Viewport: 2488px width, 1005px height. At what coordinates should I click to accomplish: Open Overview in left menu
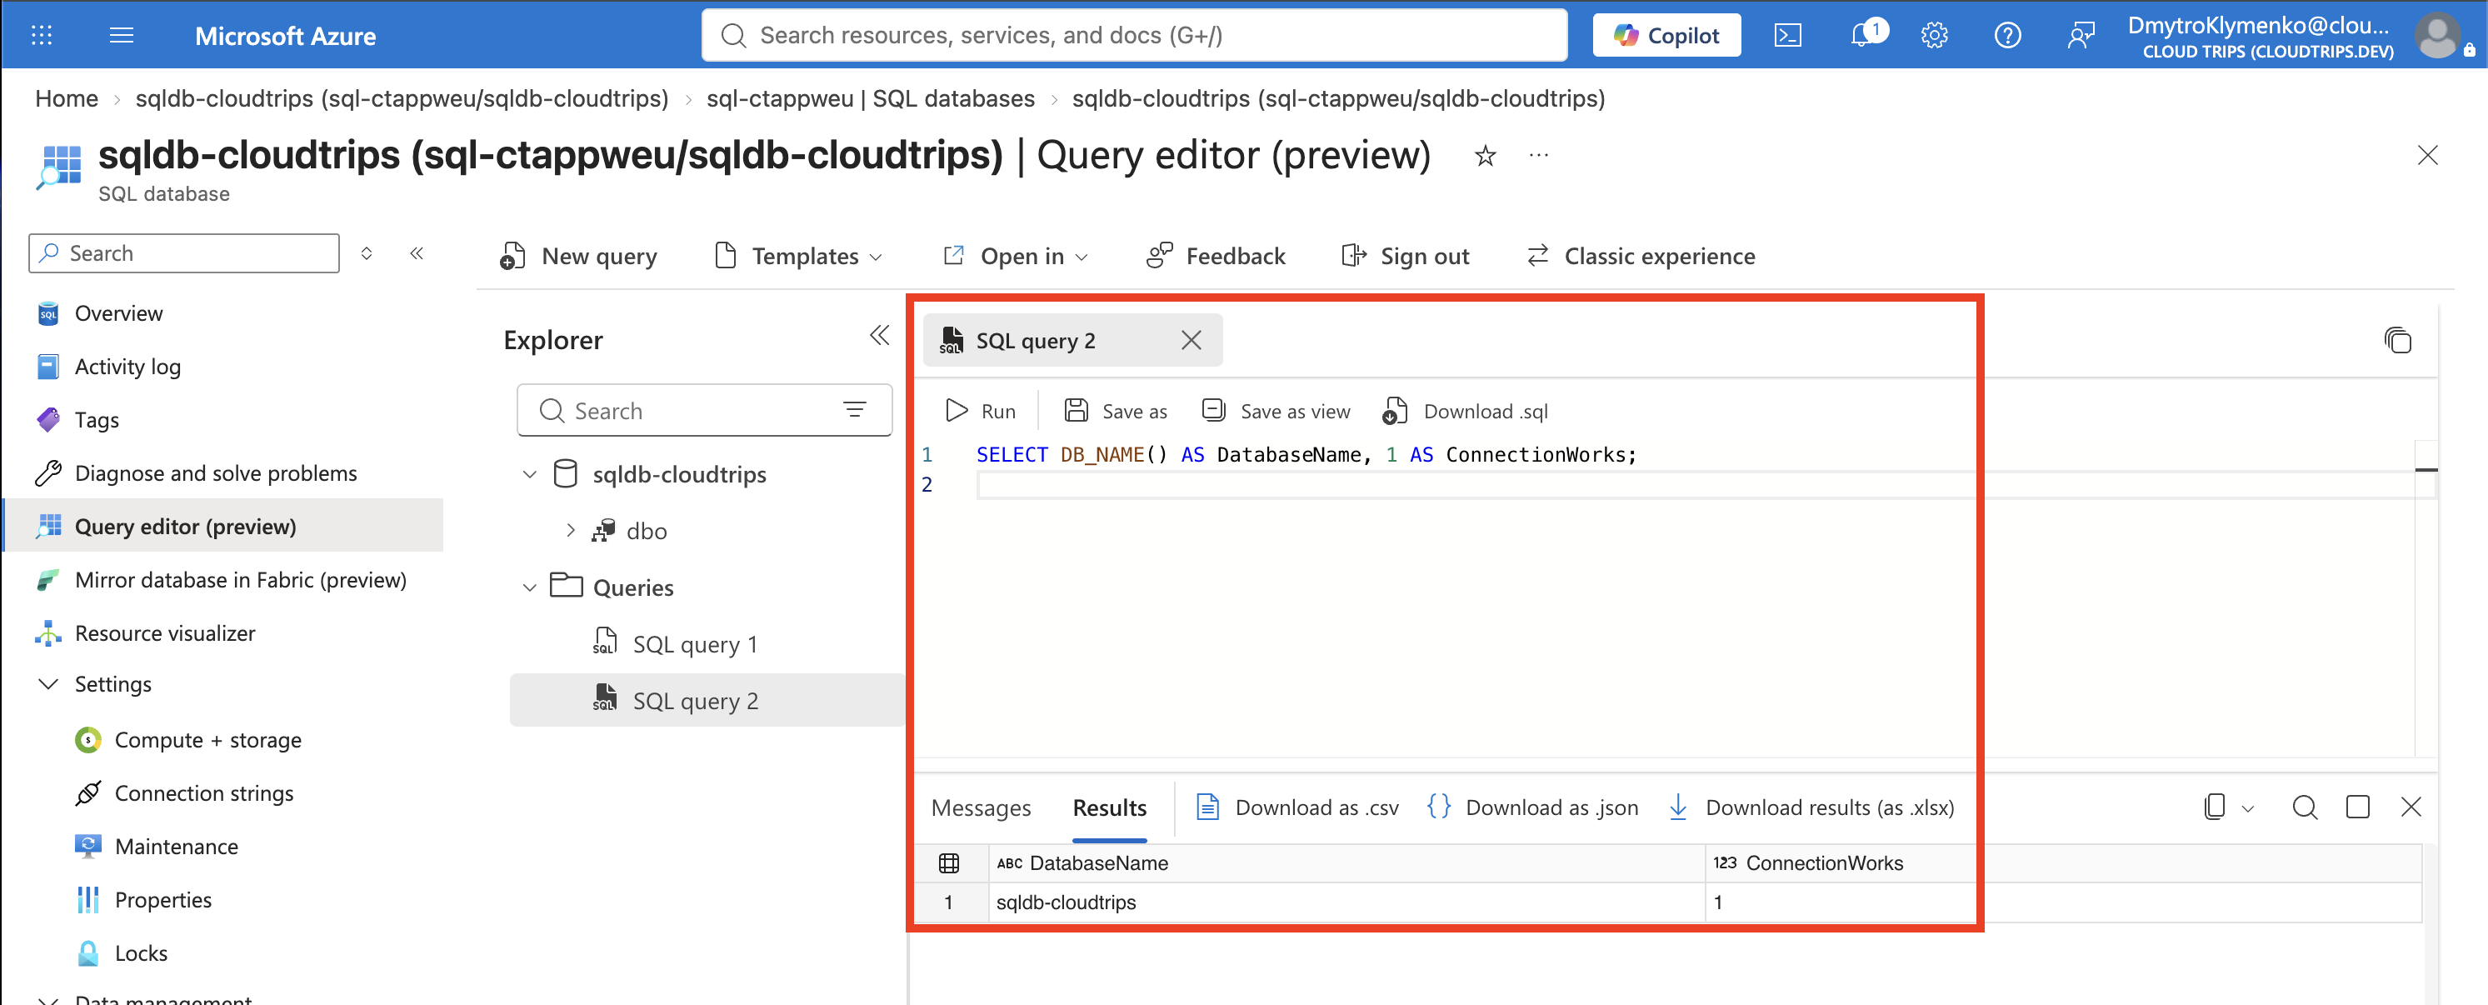tap(119, 313)
